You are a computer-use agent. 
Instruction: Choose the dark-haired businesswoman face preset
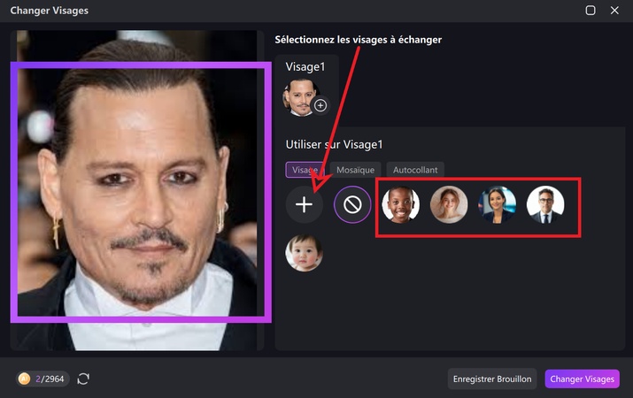coord(497,204)
